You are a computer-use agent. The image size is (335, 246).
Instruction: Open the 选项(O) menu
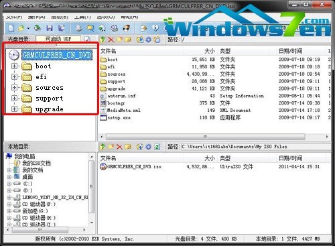pos(106,17)
